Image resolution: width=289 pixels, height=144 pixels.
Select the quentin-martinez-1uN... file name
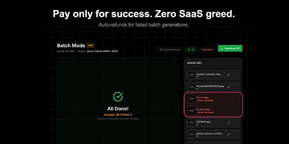click(x=209, y=74)
